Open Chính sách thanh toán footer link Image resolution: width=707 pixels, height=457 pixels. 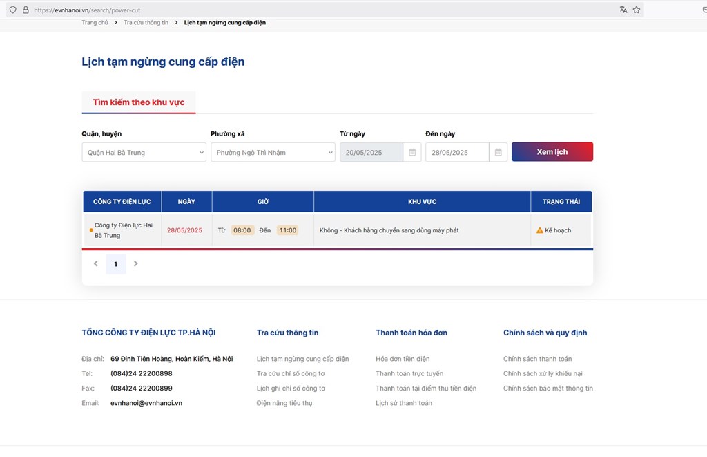(537, 359)
